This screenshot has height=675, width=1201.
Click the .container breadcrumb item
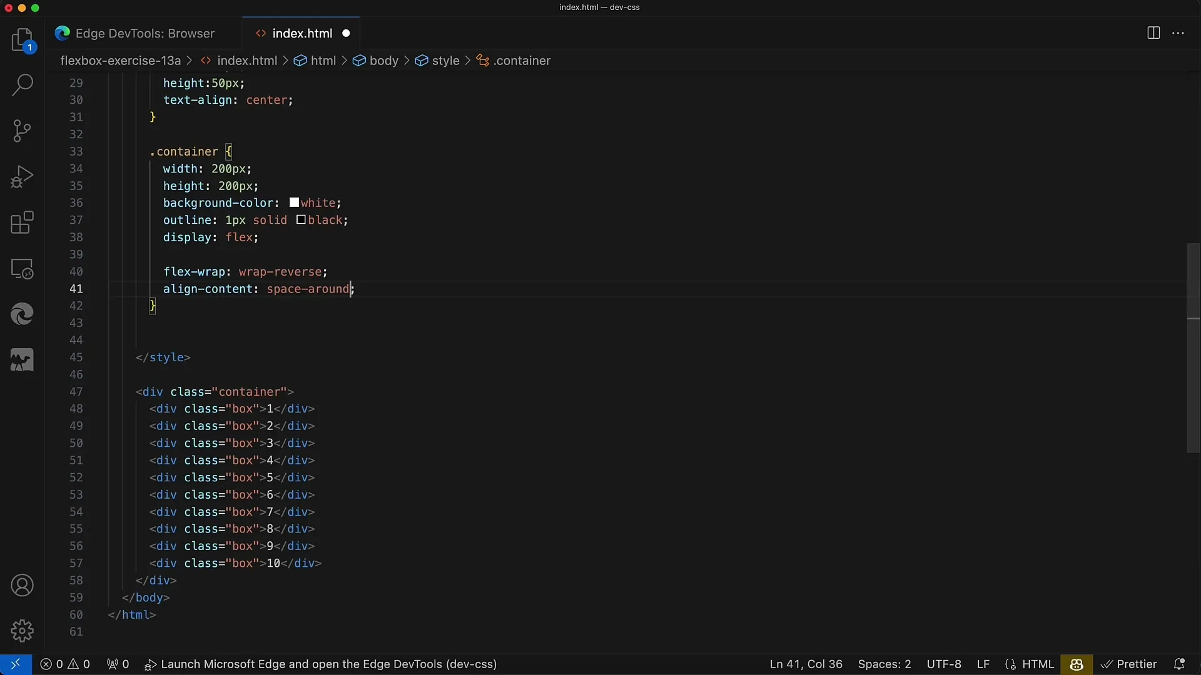pyautogui.click(x=521, y=61)
